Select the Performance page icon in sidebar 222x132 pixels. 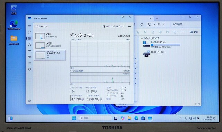coord(29,38)
